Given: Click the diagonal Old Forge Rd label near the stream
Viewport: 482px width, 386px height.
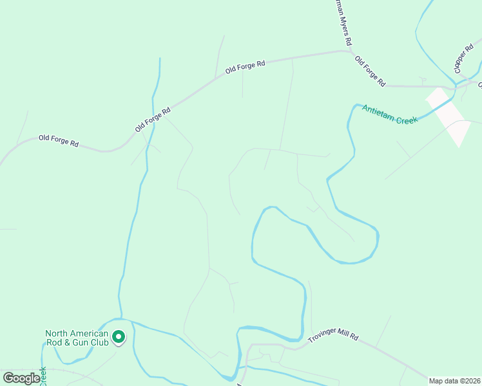Looking at the screenshot, I should (x=153, y=120).
